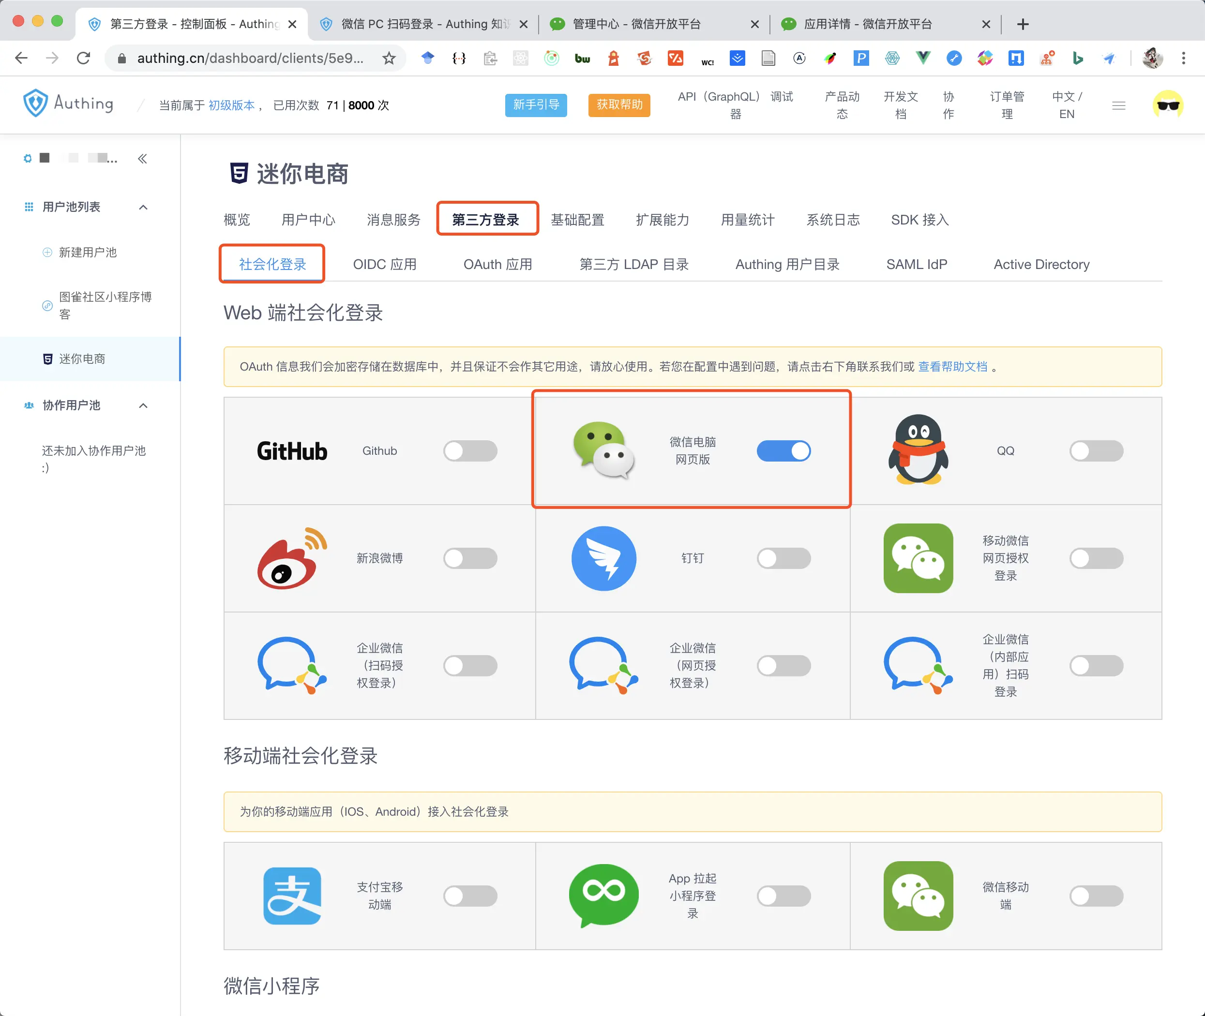The image size is (1205, 1016).
Task: Open Chrome three-dot menu
Action: coord(1184,58)
